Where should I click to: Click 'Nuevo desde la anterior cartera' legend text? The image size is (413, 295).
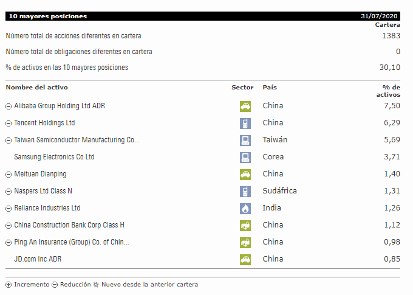(x=149, y=285)
